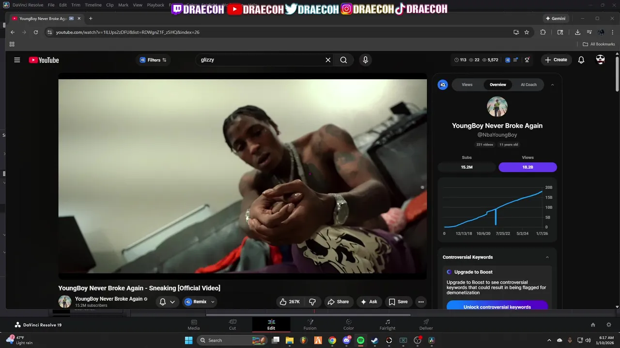Open the Ask AI button
Screen dimensions: 620x348
(369, 302)
